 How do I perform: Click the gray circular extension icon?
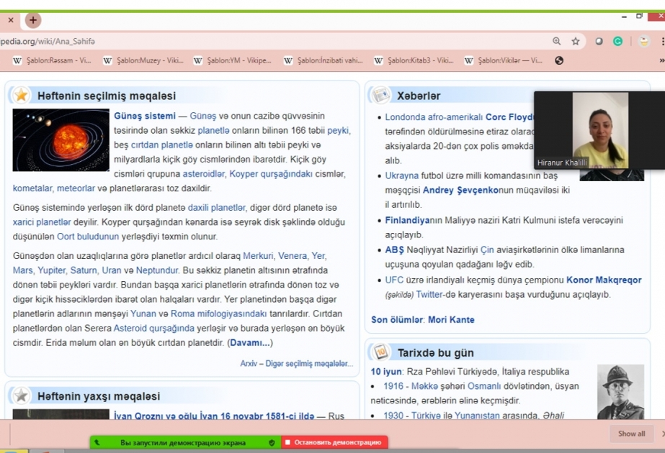(x=599, y=41)
